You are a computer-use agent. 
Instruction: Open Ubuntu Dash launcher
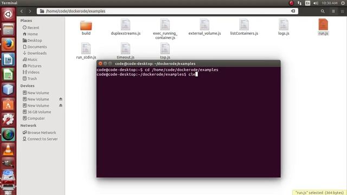click(8, 15)
